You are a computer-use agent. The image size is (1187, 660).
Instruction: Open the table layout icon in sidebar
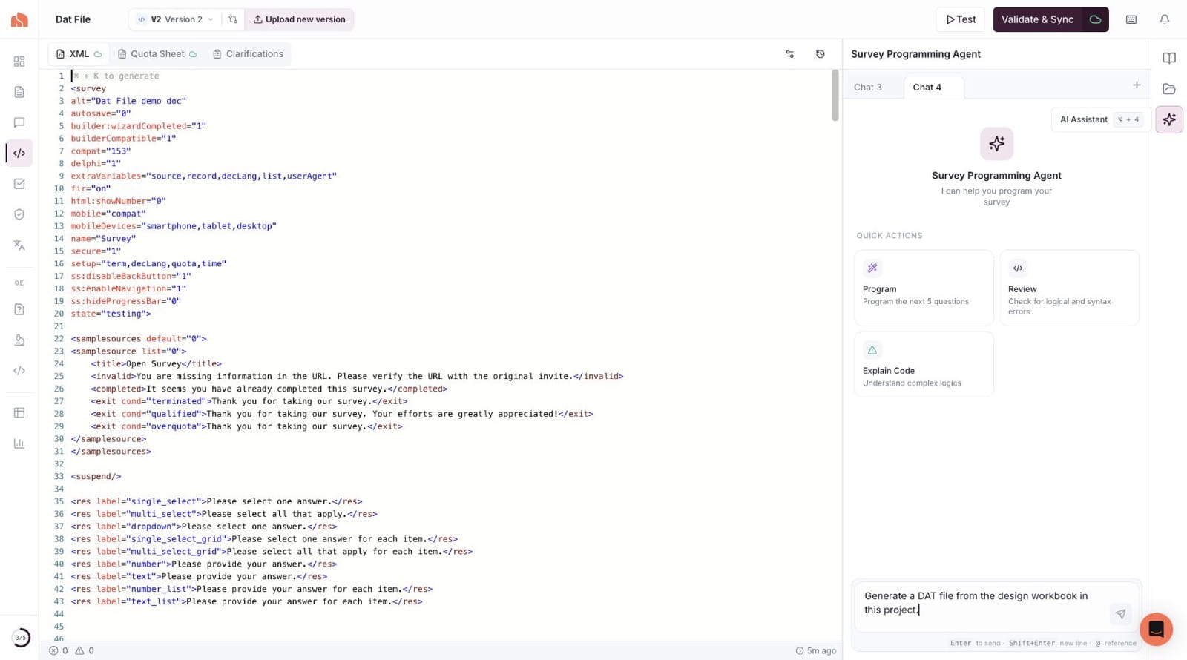[19, 413]
